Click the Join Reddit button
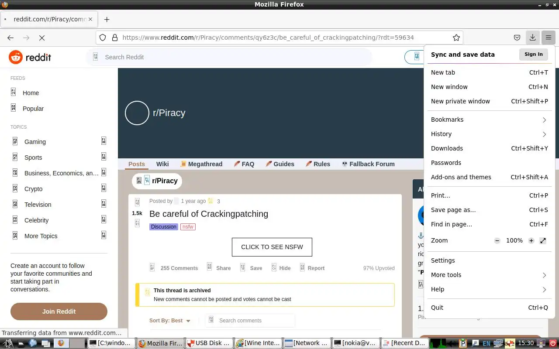Screen dimensions: 559x349 coord(59,311)
